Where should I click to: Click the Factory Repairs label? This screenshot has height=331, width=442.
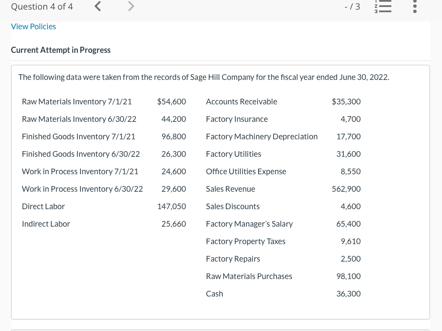[x=233, y=259]
